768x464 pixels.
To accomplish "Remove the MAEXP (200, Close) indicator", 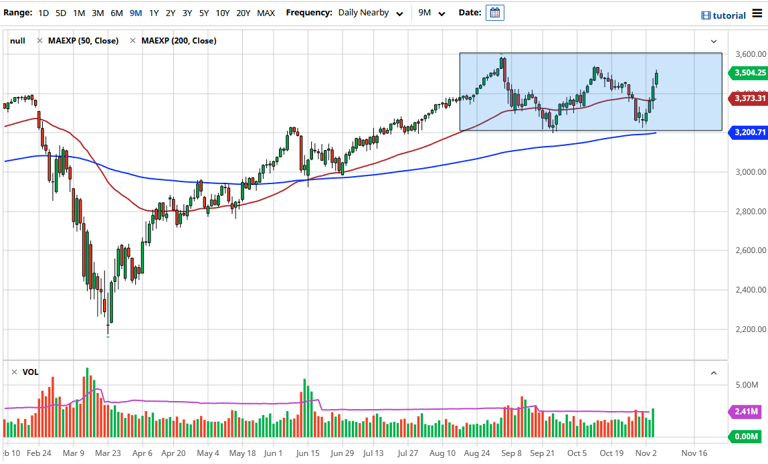I will click(x=132, y=40).
